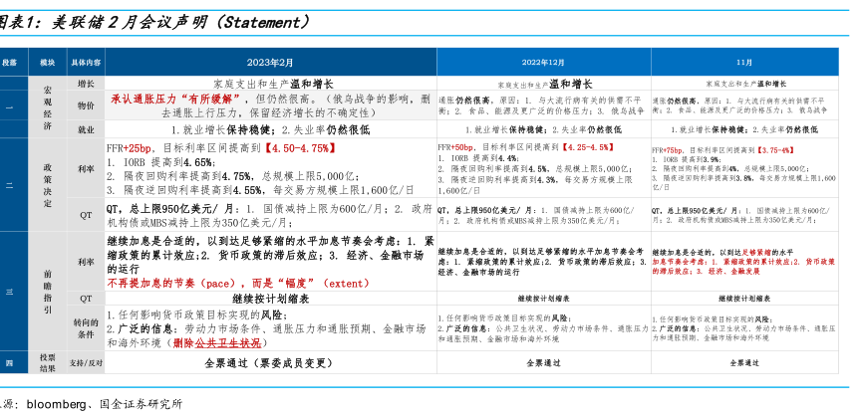Select the 全票通过（票委成员变更） cell
860x417 pixels.
point(269,364)
